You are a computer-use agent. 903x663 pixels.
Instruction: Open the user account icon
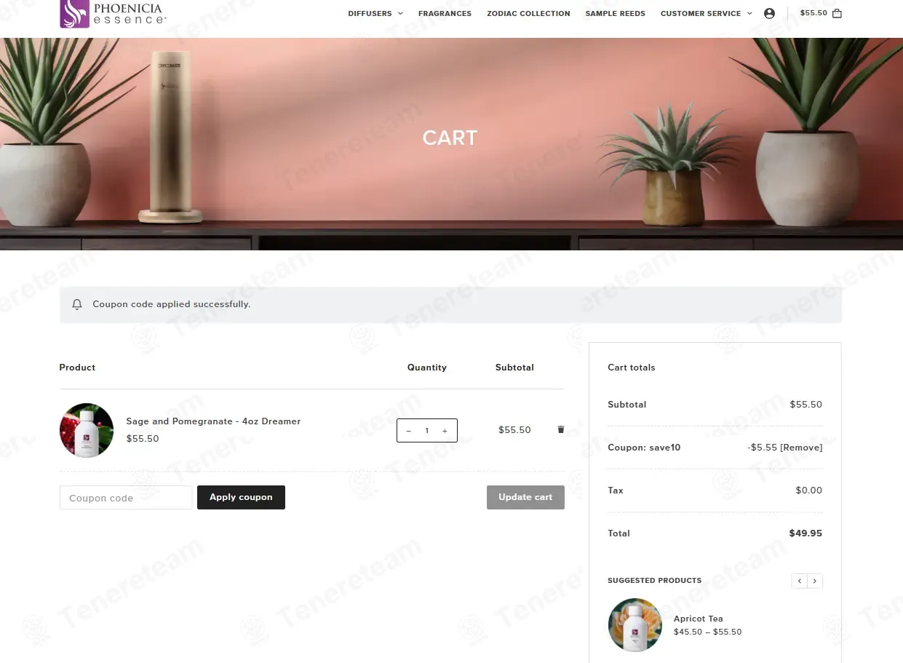pyautogui.click(x=769, y=13)
